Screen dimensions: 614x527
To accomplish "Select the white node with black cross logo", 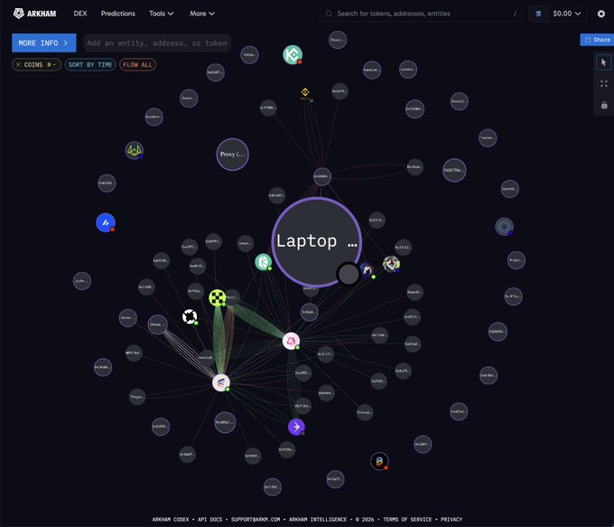I will [x=190, y=316].
